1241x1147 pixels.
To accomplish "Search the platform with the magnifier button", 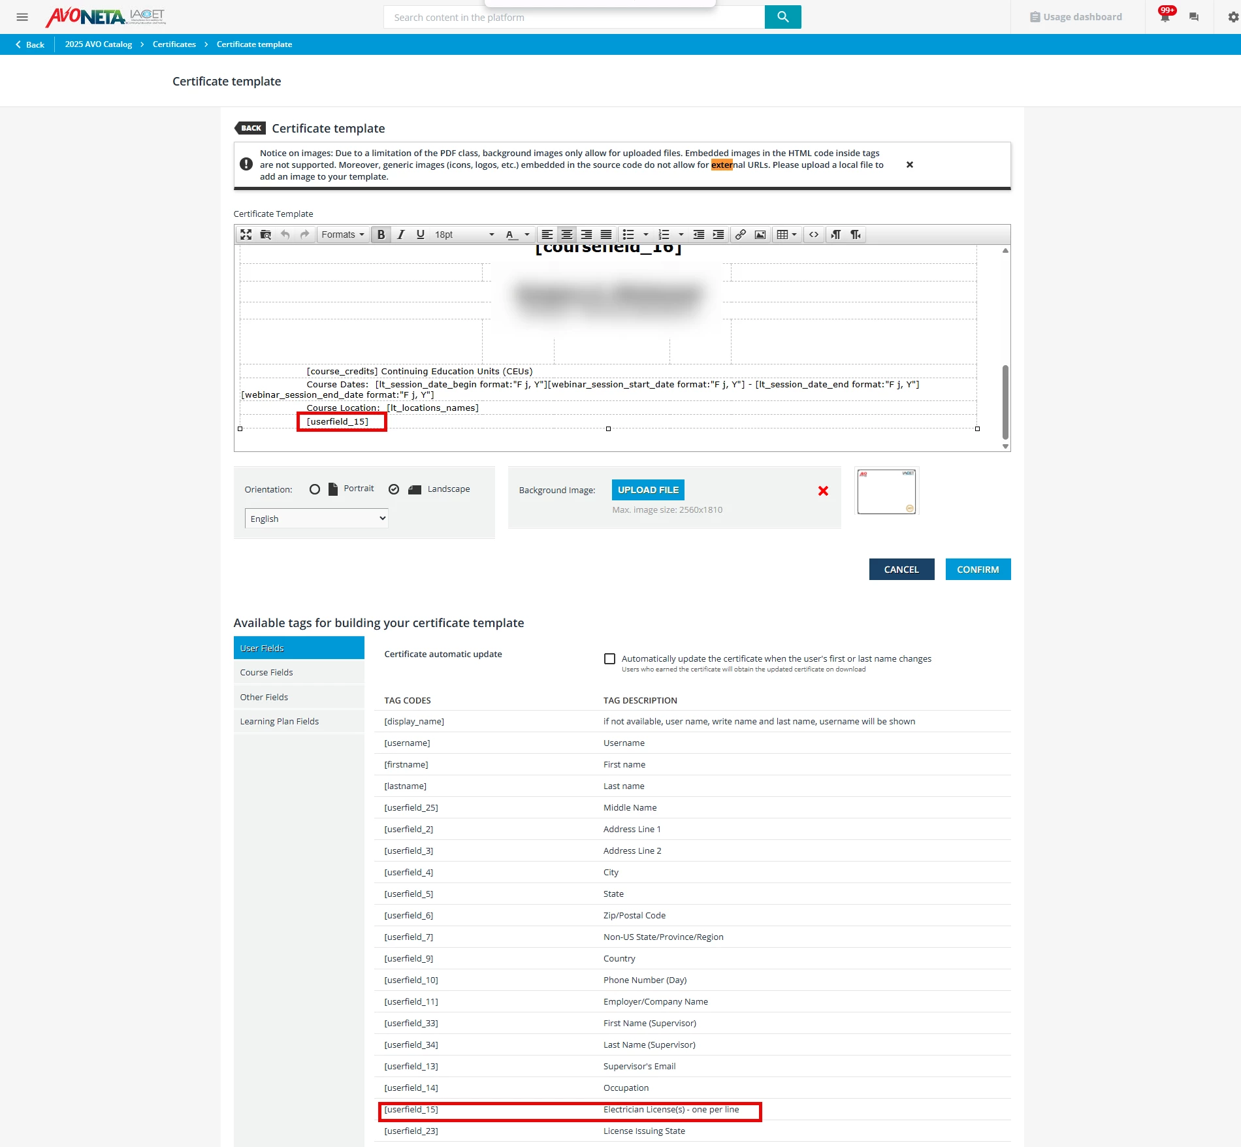I will point(782,17).
